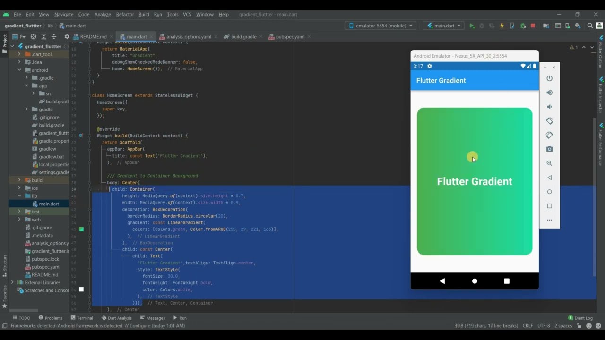The height and width of the screenshot is (340, 605).
Task: Click warning count indicator in editor
Action: point(574,47)
